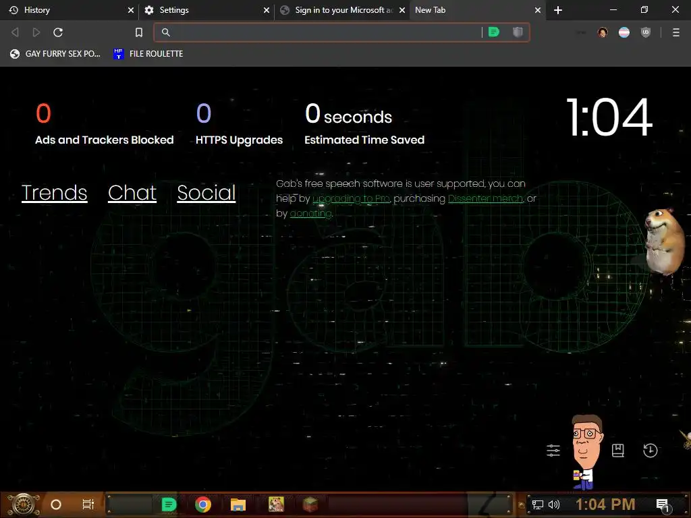Open new tab customize sliders icon
The height and width of the screenshot is (518, 691).
coord(553,451)
